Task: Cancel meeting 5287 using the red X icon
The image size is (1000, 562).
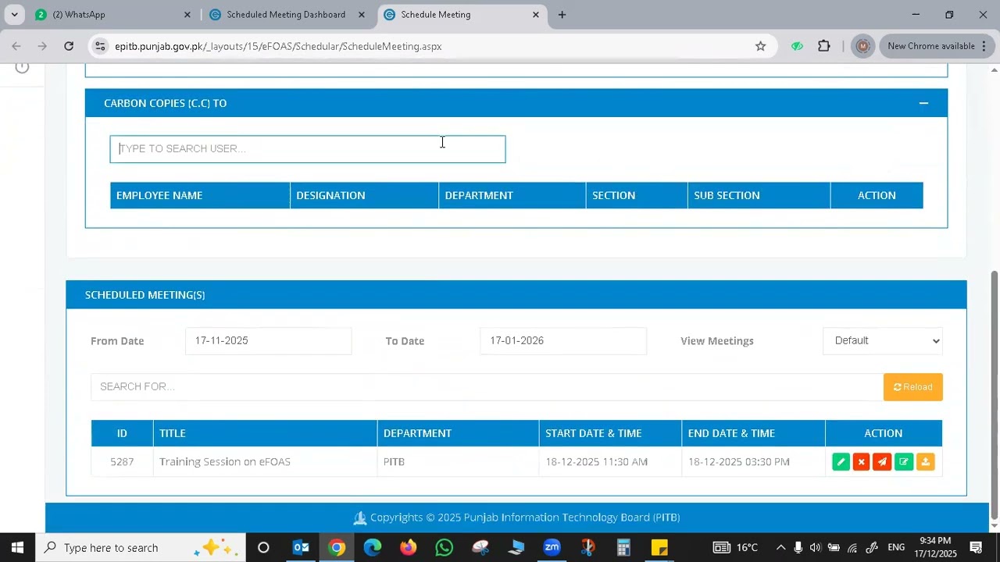Action: 861,462
